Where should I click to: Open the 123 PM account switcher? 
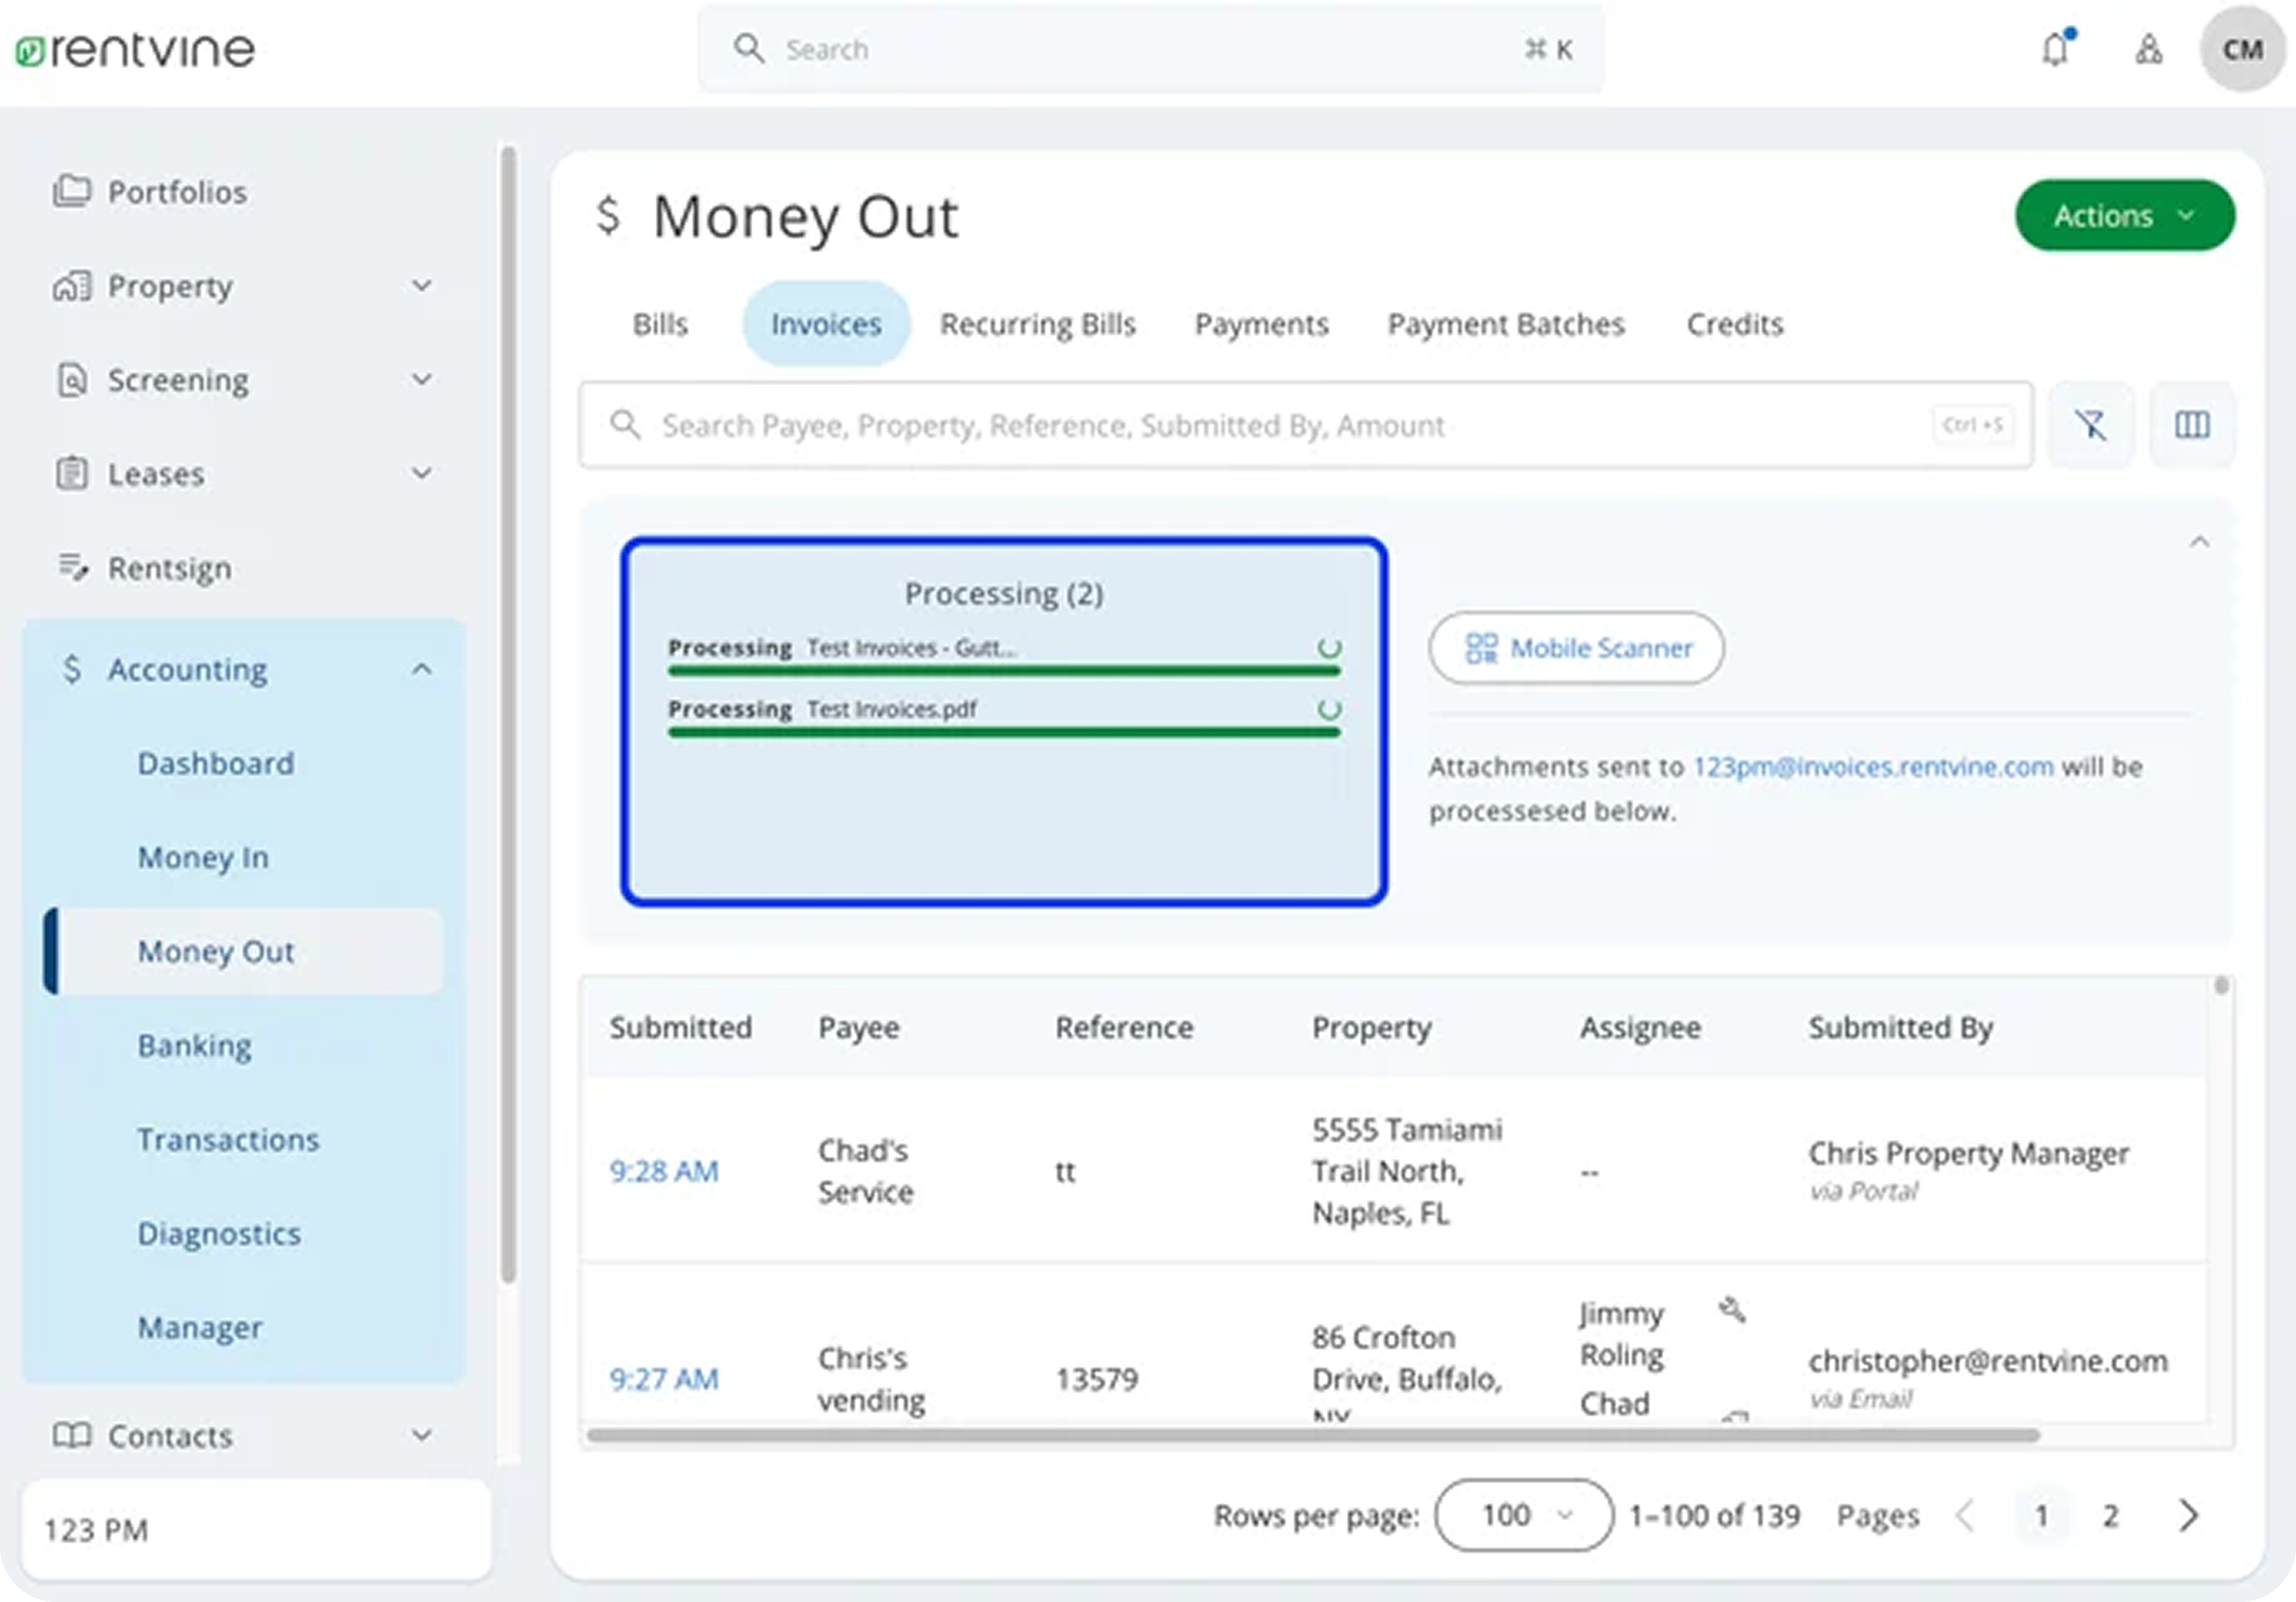click(x=256, y=1529)
